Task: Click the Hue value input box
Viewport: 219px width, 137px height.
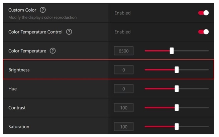Action: (123, 89)
